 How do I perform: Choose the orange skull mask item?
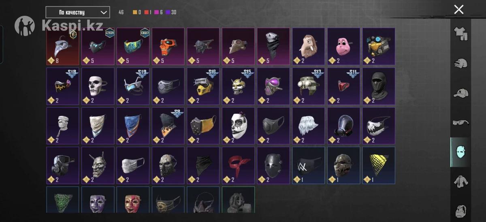pos(168,46)
